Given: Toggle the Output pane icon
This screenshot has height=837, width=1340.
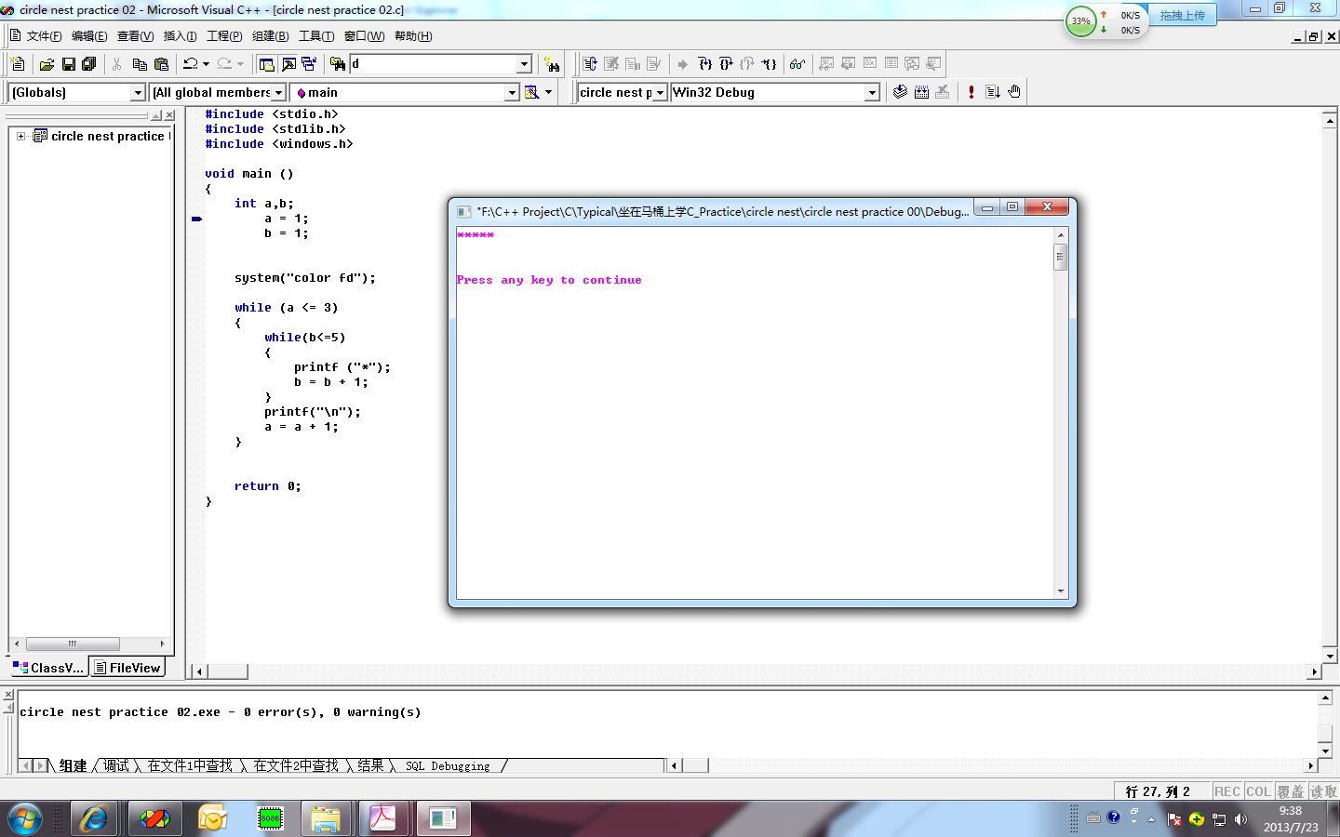Looking at the screenshot, I should pyautogui.click(x=288, y=64).
